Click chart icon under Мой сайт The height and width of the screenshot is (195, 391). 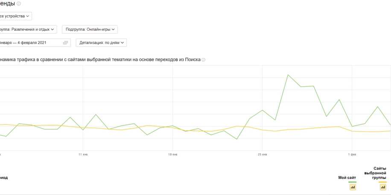pos(353,187)
